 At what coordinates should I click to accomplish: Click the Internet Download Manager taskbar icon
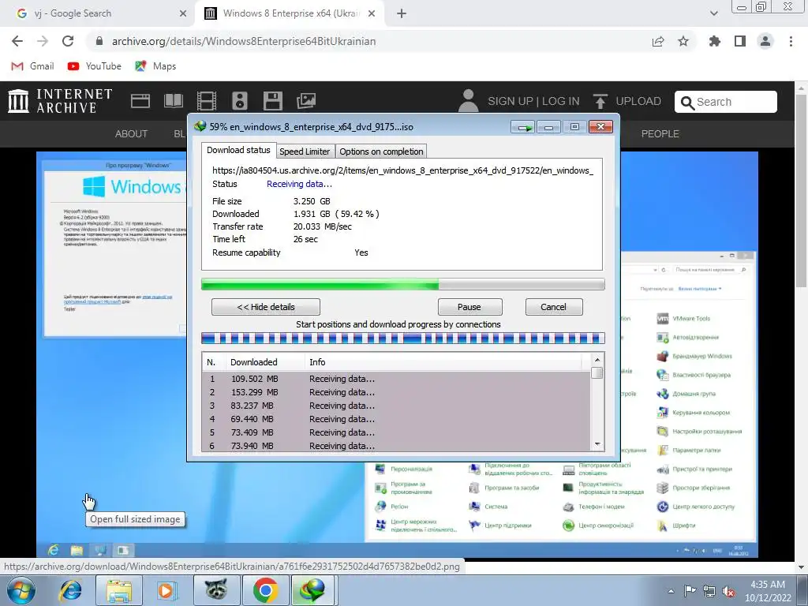tap(312, 590)
